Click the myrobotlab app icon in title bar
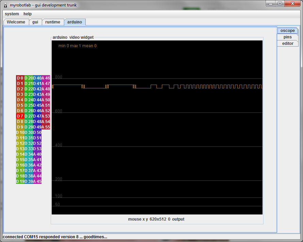 5,5
